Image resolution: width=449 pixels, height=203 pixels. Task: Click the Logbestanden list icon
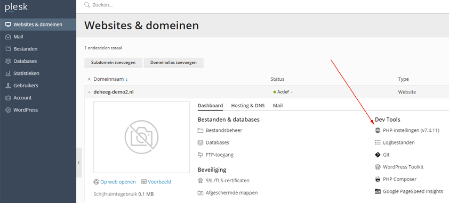pos(378,142)
